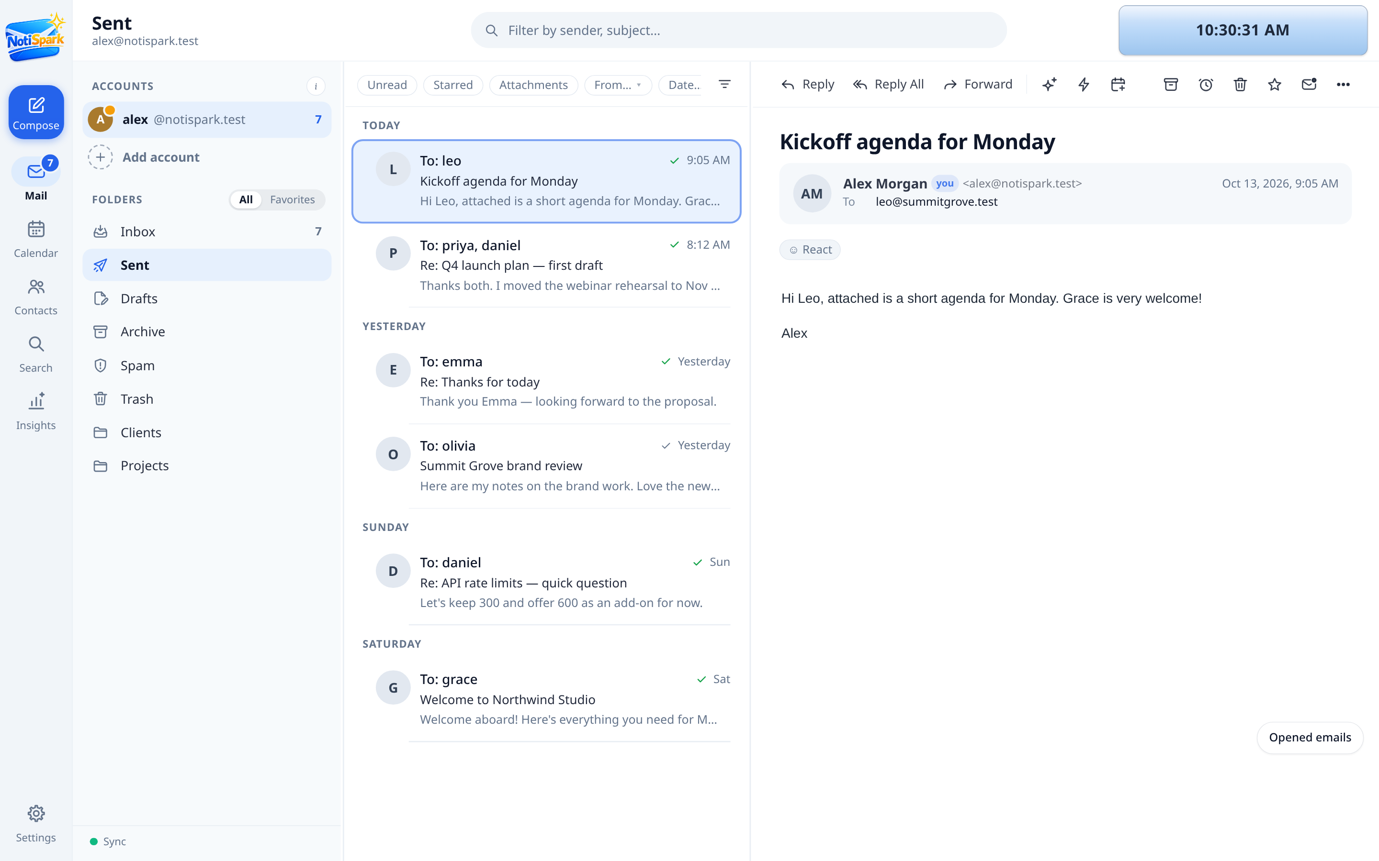The image size is (1379, 861).
Task: Focus the filter by sender search field
Action: pos(738,30)
